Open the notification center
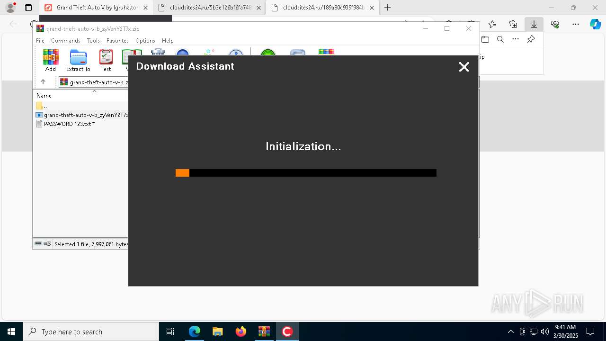Screen dimensions: 606x341 [590, 332]
